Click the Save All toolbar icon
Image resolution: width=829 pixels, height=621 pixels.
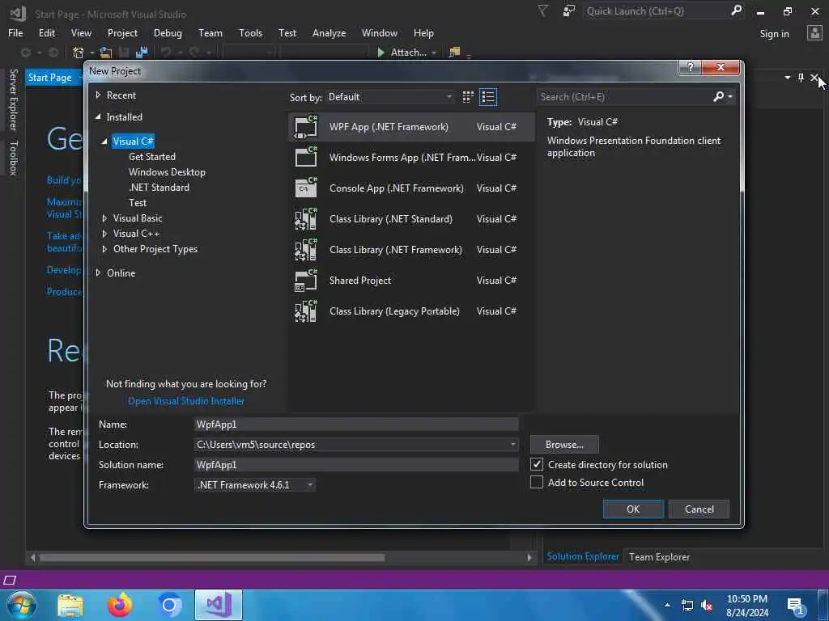pyautogui.click(x=142, y=53)
